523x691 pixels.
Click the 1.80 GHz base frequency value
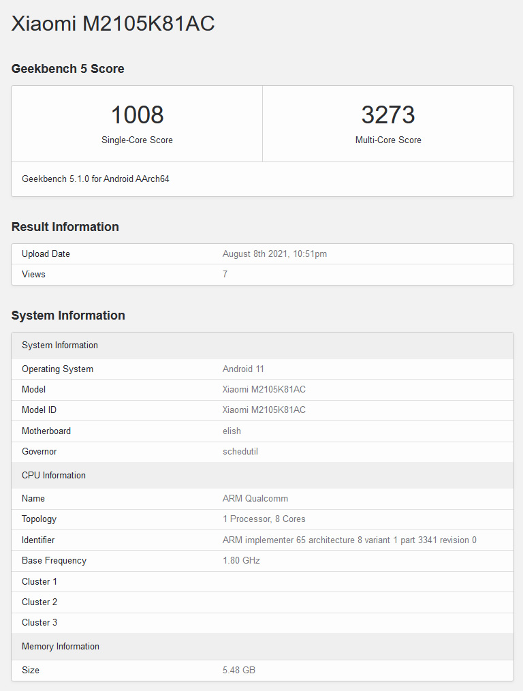241,561
